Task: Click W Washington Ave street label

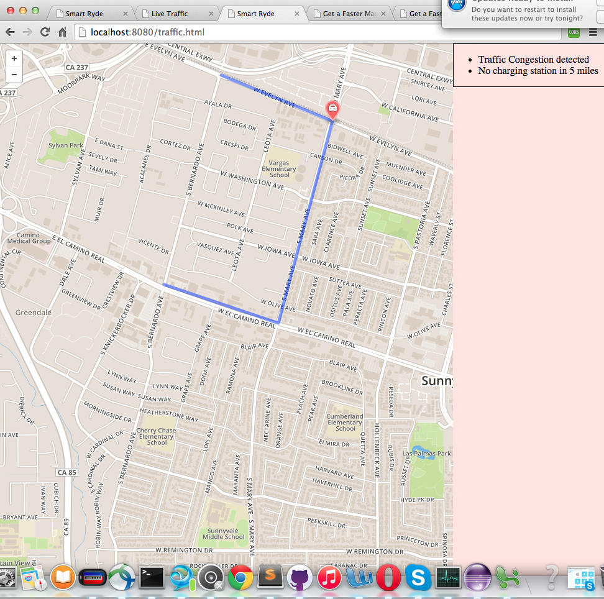Action: click(x=252, y=180)
